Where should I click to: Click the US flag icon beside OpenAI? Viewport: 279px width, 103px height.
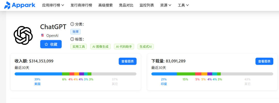[43, 35]
